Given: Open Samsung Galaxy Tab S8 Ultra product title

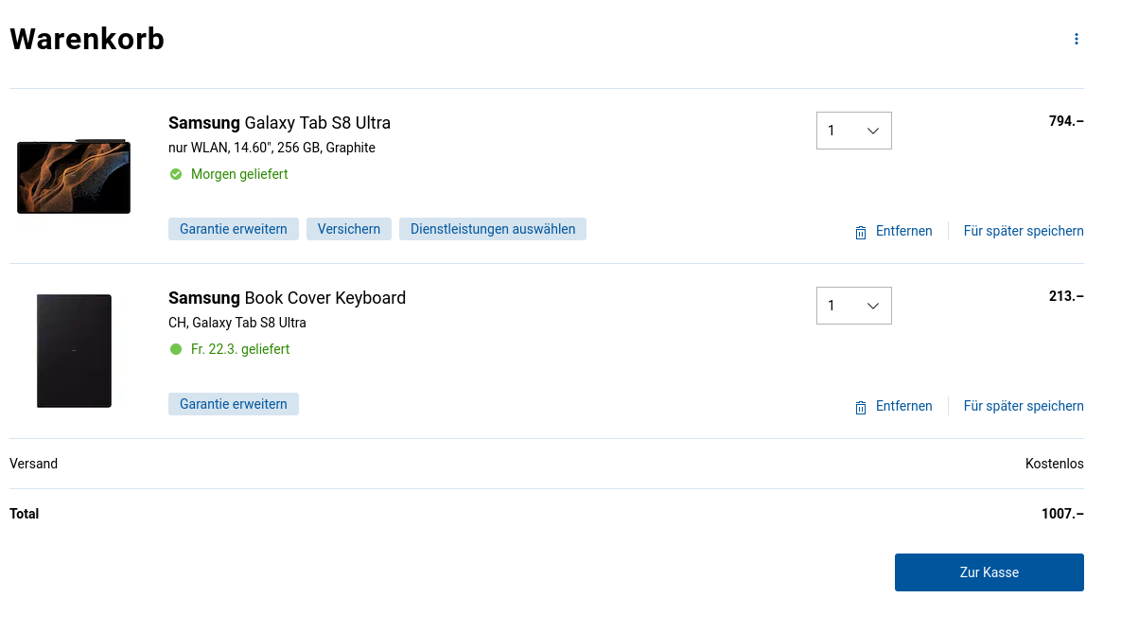Looking at the screenshot, I should click(279, 123).
